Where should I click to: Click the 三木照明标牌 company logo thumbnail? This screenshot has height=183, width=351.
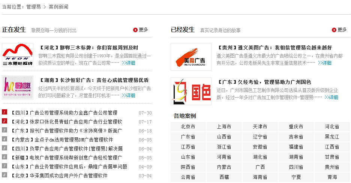pyautogui.click(x=18, y=55)
